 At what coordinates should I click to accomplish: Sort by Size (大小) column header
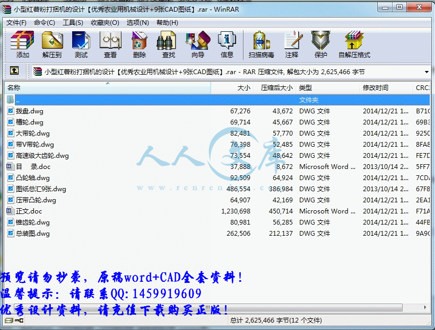click(x=232, y=88)
